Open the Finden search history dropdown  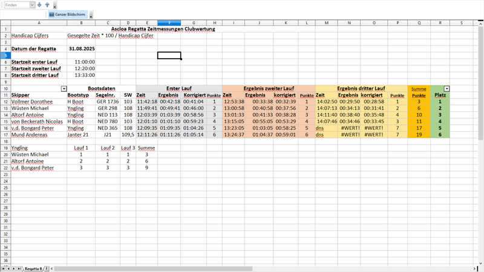click(32, 5)
